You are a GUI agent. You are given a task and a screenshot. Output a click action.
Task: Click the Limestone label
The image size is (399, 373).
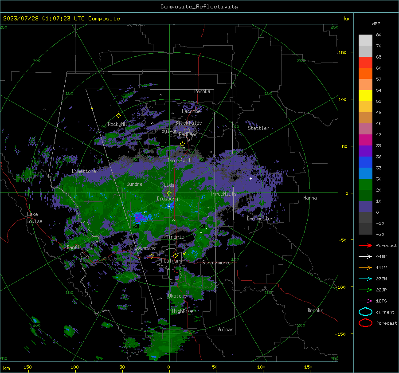[x=84, y=171]
